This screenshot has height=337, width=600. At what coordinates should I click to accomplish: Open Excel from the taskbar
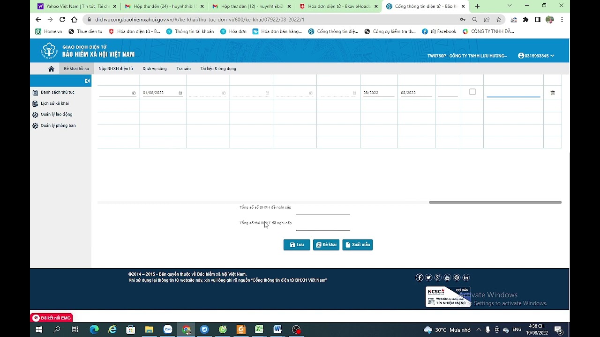[x=259, y=330]
